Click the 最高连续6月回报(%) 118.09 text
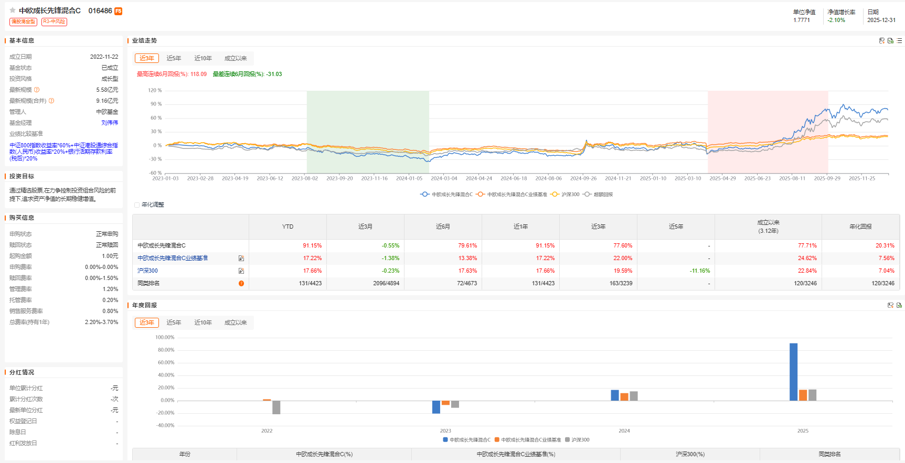This screenshot has width=905, height=463. 172,74
